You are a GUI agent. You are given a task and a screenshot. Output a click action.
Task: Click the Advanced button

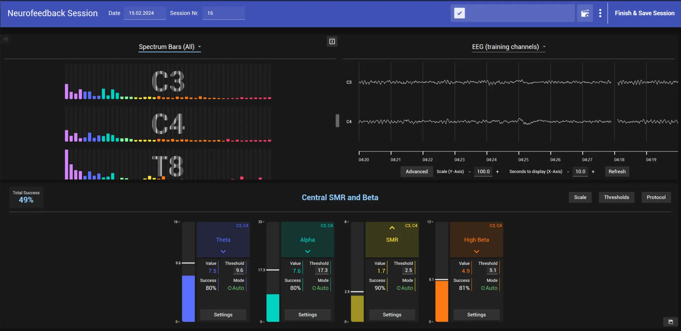(417, 172)
